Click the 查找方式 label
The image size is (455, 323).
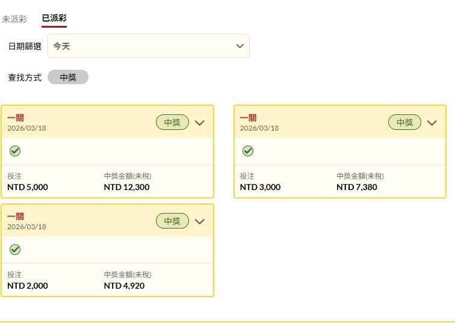point(25,78)
